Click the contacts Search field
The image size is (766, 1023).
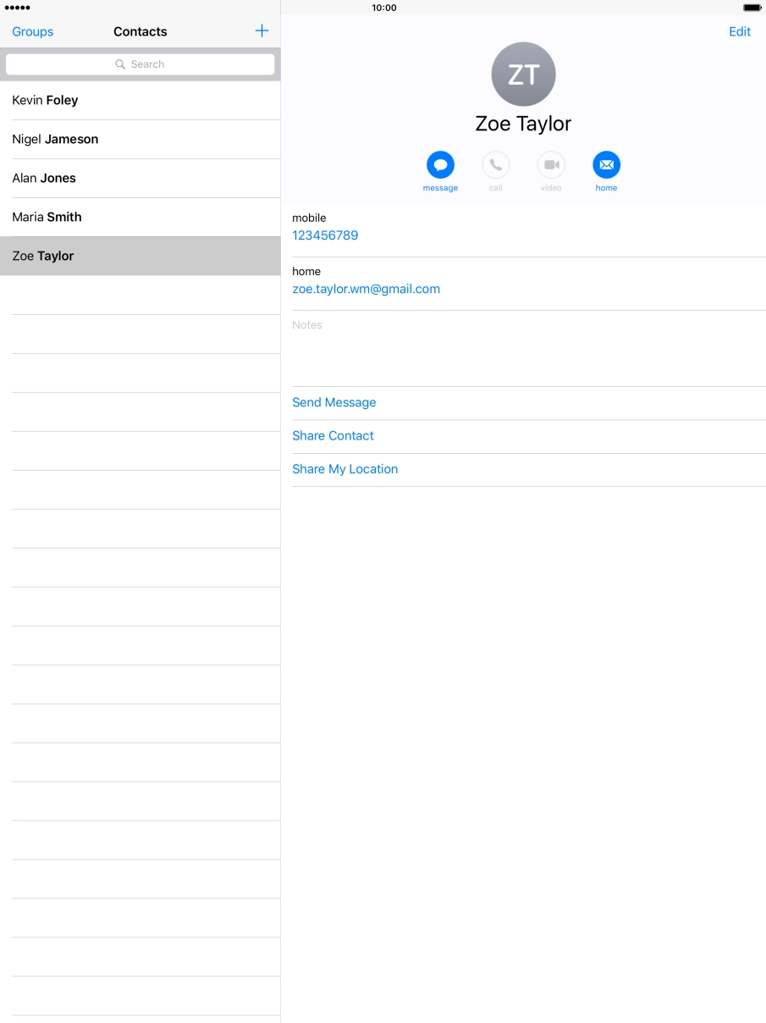pyautogui.click(x=141, y=64)
